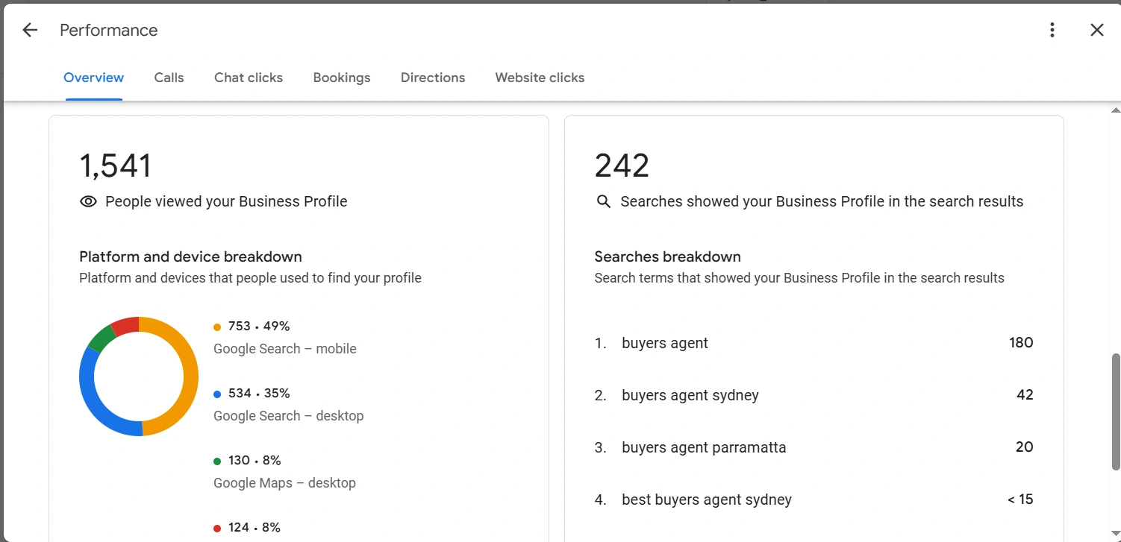Viewport: 1121px width, 542px height.
Task: Open the three-dot overflow menu
Action: 1052,30
